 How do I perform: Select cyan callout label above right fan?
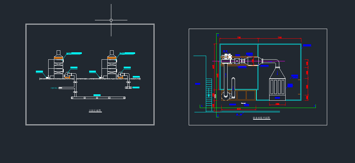pyautogui.click(x=127, y=68)
